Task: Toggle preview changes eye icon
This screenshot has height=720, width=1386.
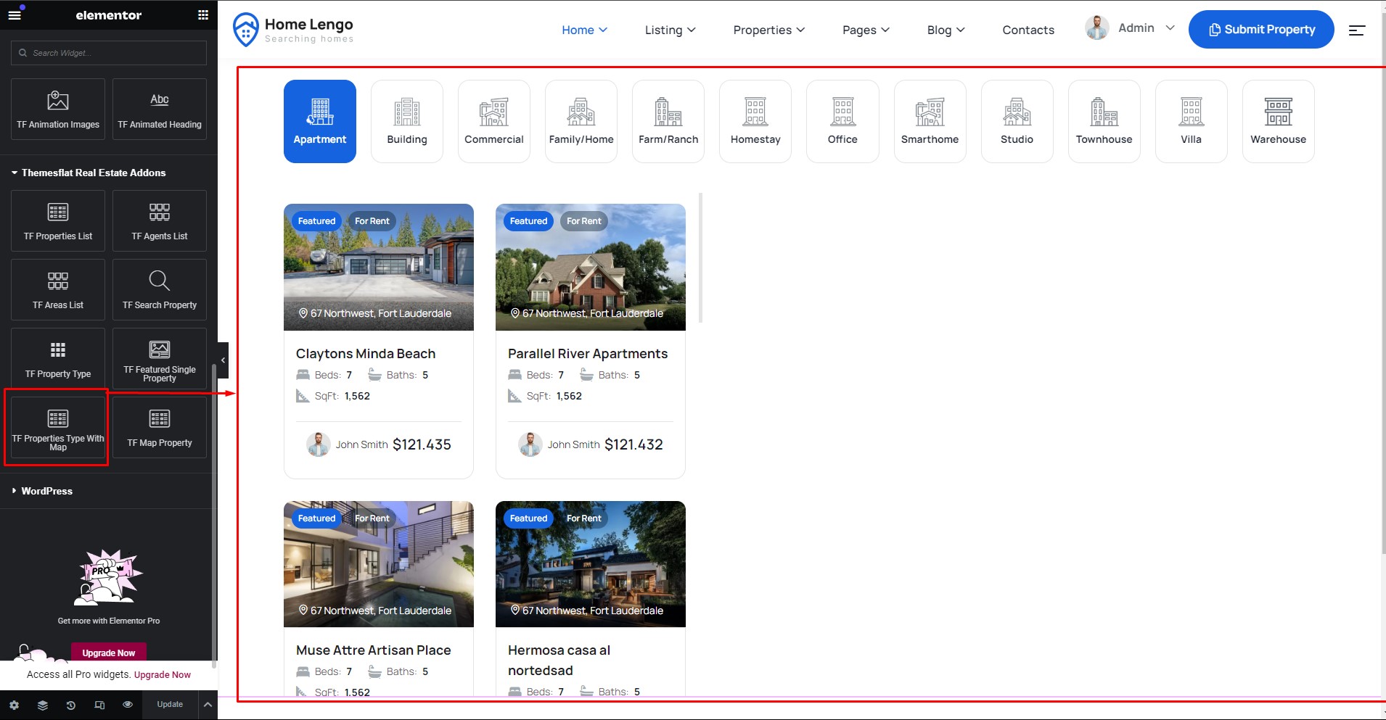Action: 128,705
